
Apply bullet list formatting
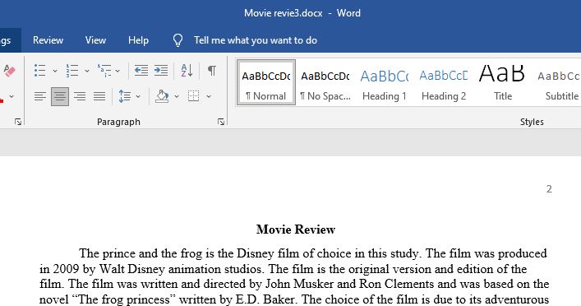tap(39, 71)
